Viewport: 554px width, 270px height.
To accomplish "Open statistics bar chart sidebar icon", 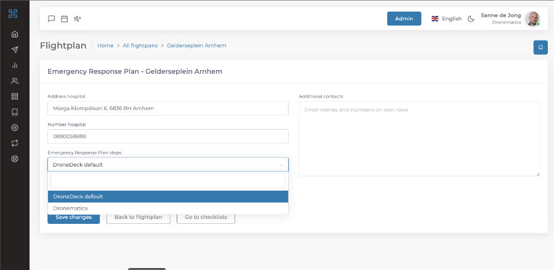I will [x=15, y=65].
